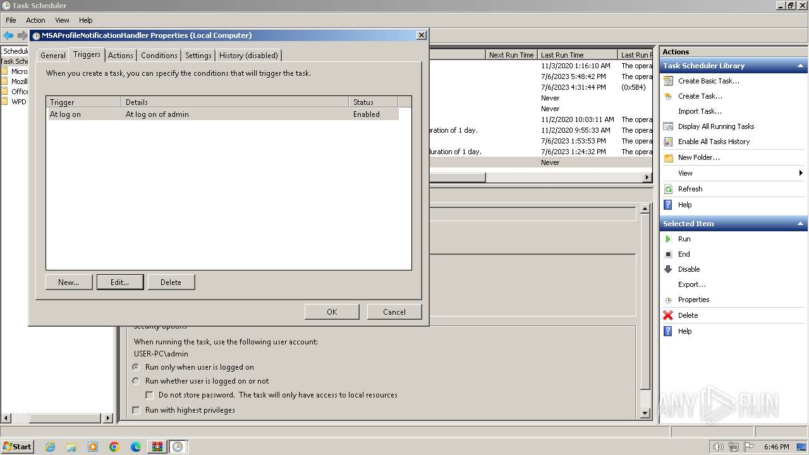Open Google Chrome from the taskbar
This screenshot has height=455, width=809.
coord(114,447)
